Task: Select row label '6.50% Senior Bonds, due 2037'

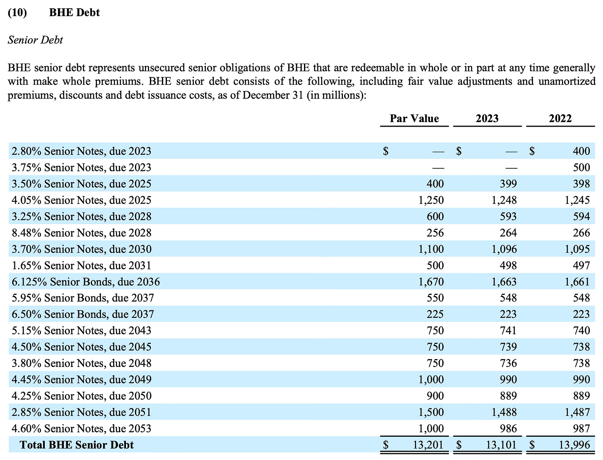Action: (83, 314)
